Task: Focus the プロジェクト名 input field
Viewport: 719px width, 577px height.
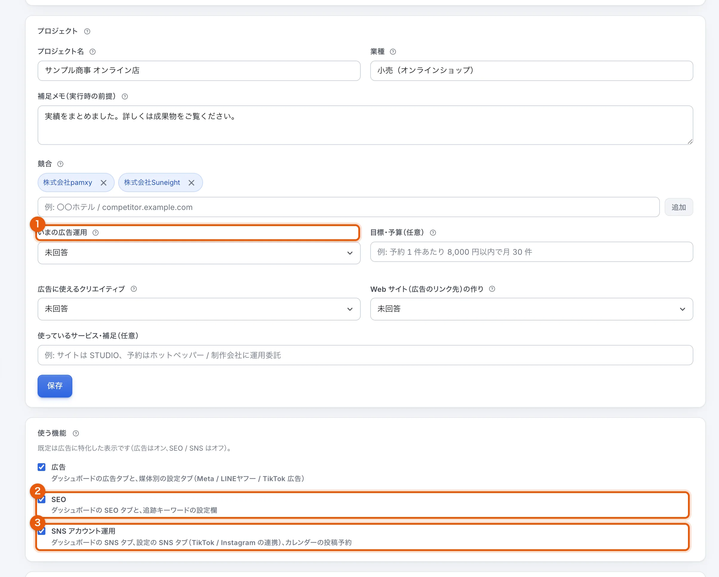Action: tap(199, 71)
